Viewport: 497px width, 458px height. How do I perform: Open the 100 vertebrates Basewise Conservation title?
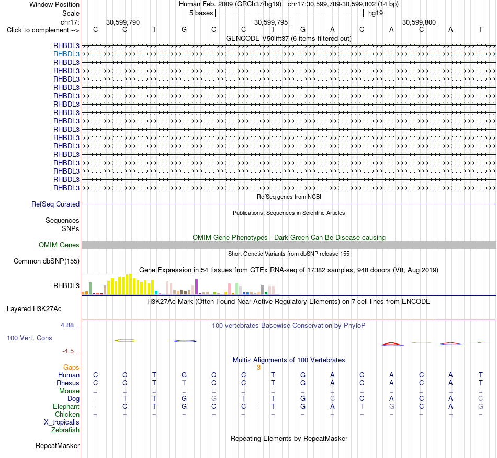(289, 326)
